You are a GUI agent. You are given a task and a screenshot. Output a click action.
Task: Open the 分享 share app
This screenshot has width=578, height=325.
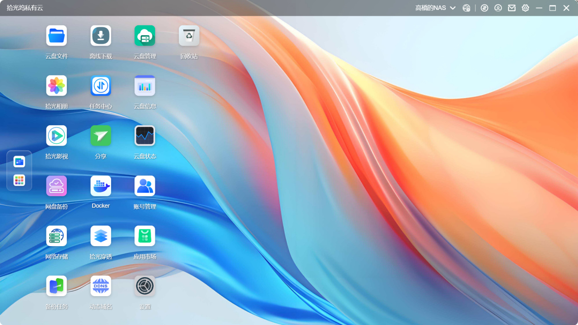coord(101,136)
